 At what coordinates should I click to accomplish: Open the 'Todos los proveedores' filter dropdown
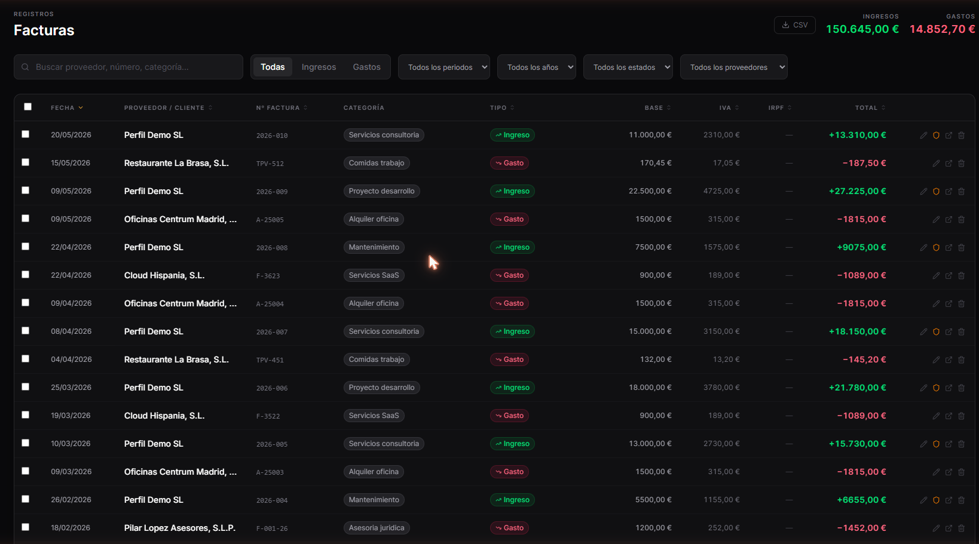pos(733,67)
